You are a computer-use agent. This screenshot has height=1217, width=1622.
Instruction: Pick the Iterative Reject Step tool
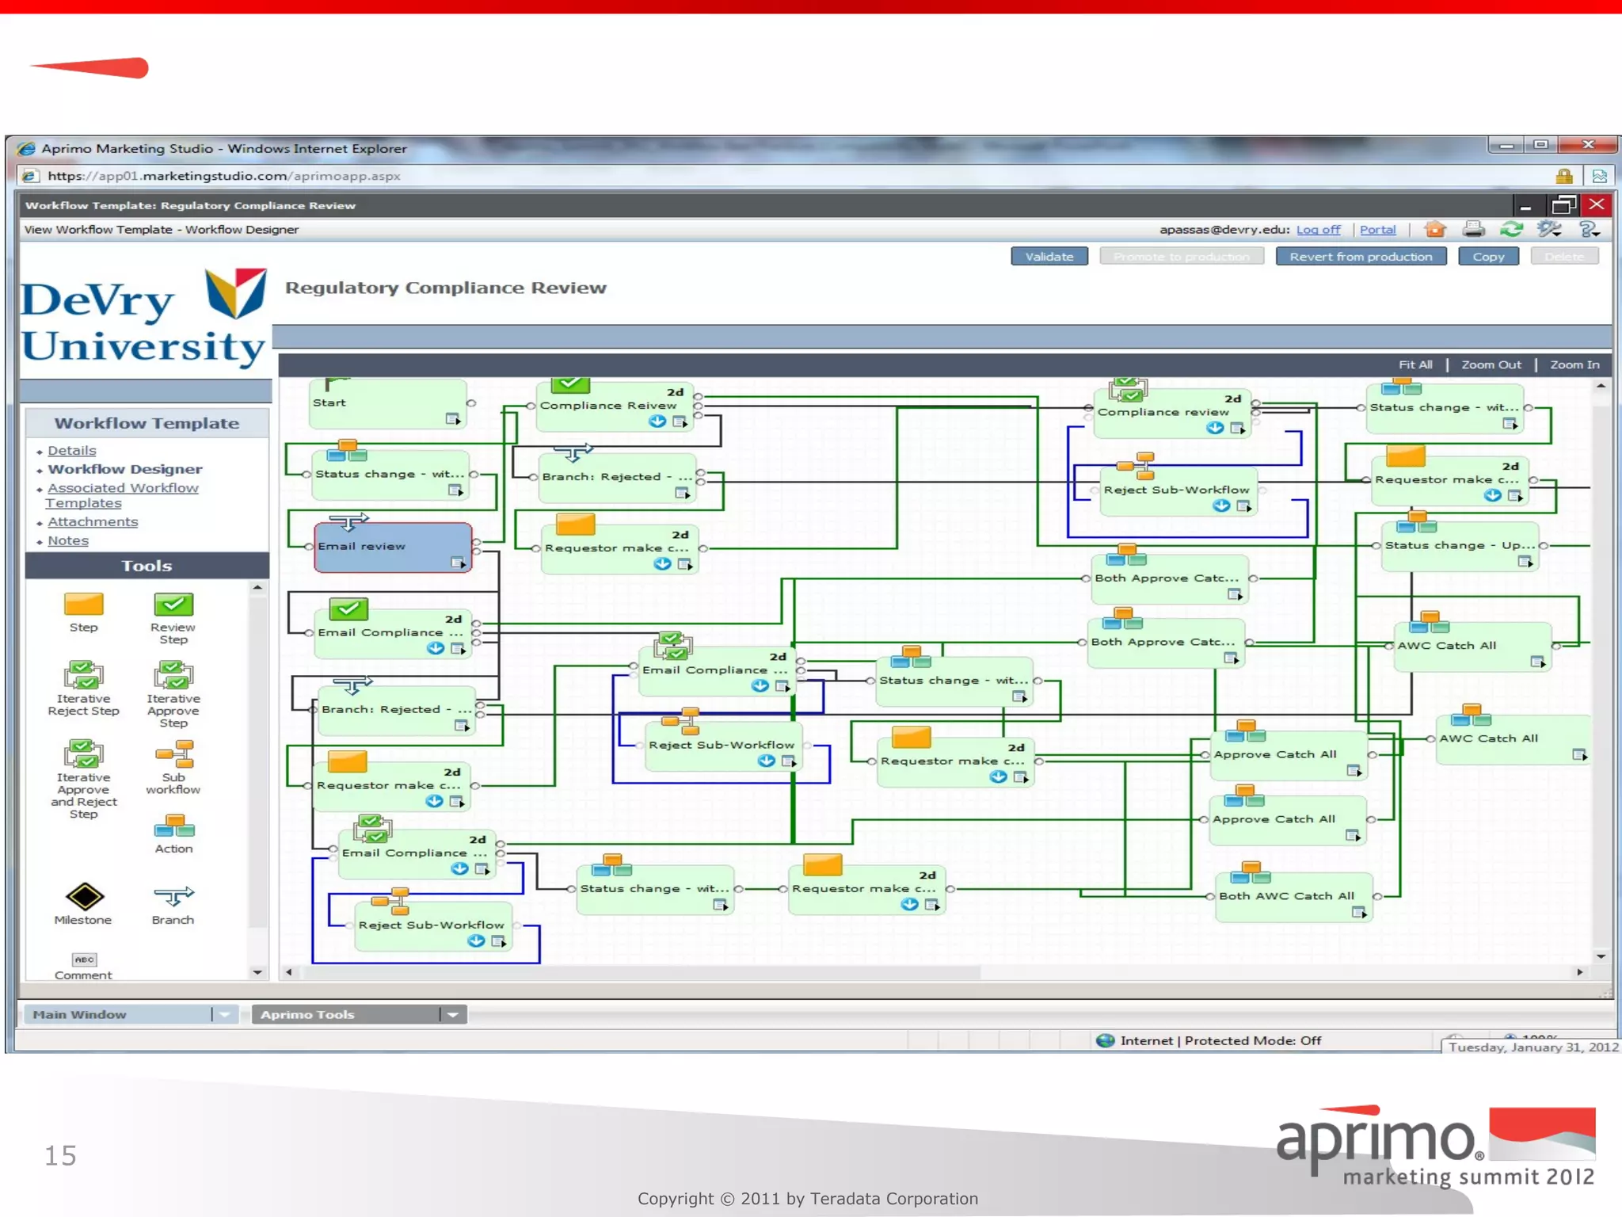pos(83,675)
